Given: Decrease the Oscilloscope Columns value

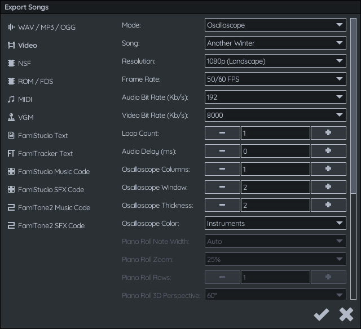Looking at the screenshot, I should (222, 169).
